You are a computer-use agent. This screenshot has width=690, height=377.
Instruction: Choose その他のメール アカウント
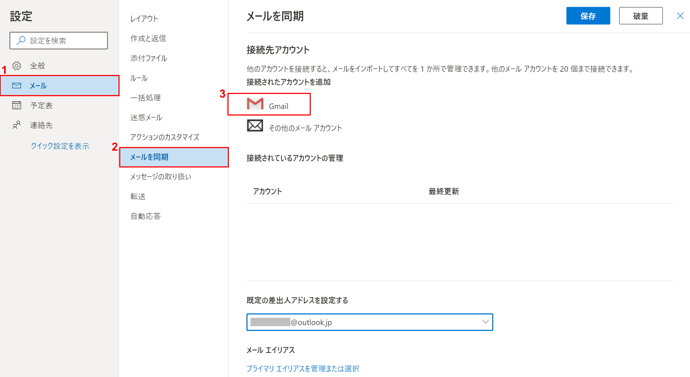305,128
